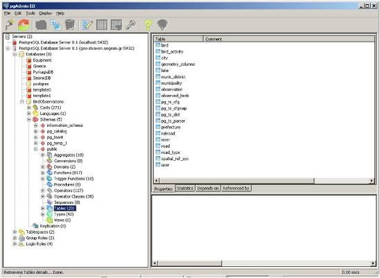380x278 pixels.
Task: Click the Casts node icon
Action: point(35,107)
